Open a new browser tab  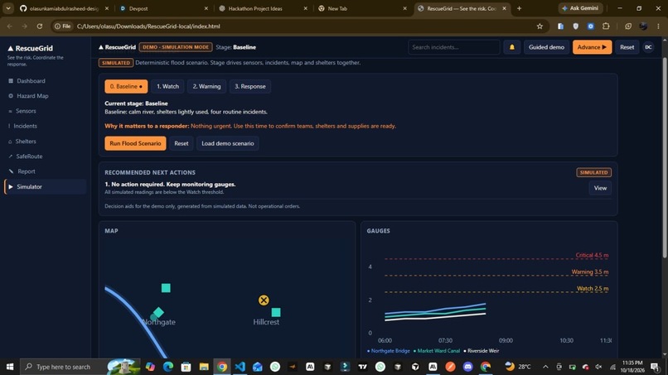click(519, 8)
